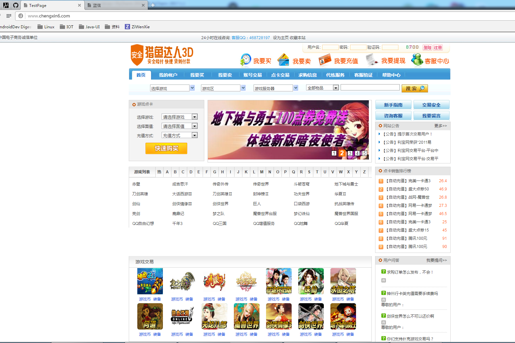Switch to the 首页 navigation tab
515x343 pixels.
141,75
